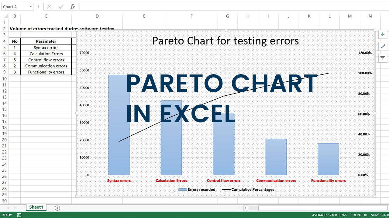
Task: Select cell containing Functionality errors in table
Action: point(46,72)
